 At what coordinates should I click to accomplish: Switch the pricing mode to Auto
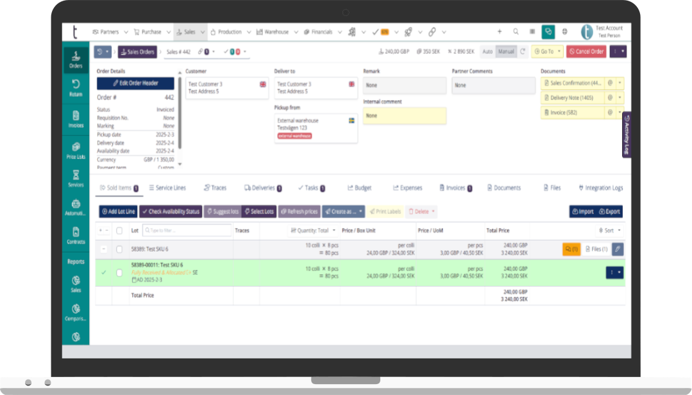point(487,51)
